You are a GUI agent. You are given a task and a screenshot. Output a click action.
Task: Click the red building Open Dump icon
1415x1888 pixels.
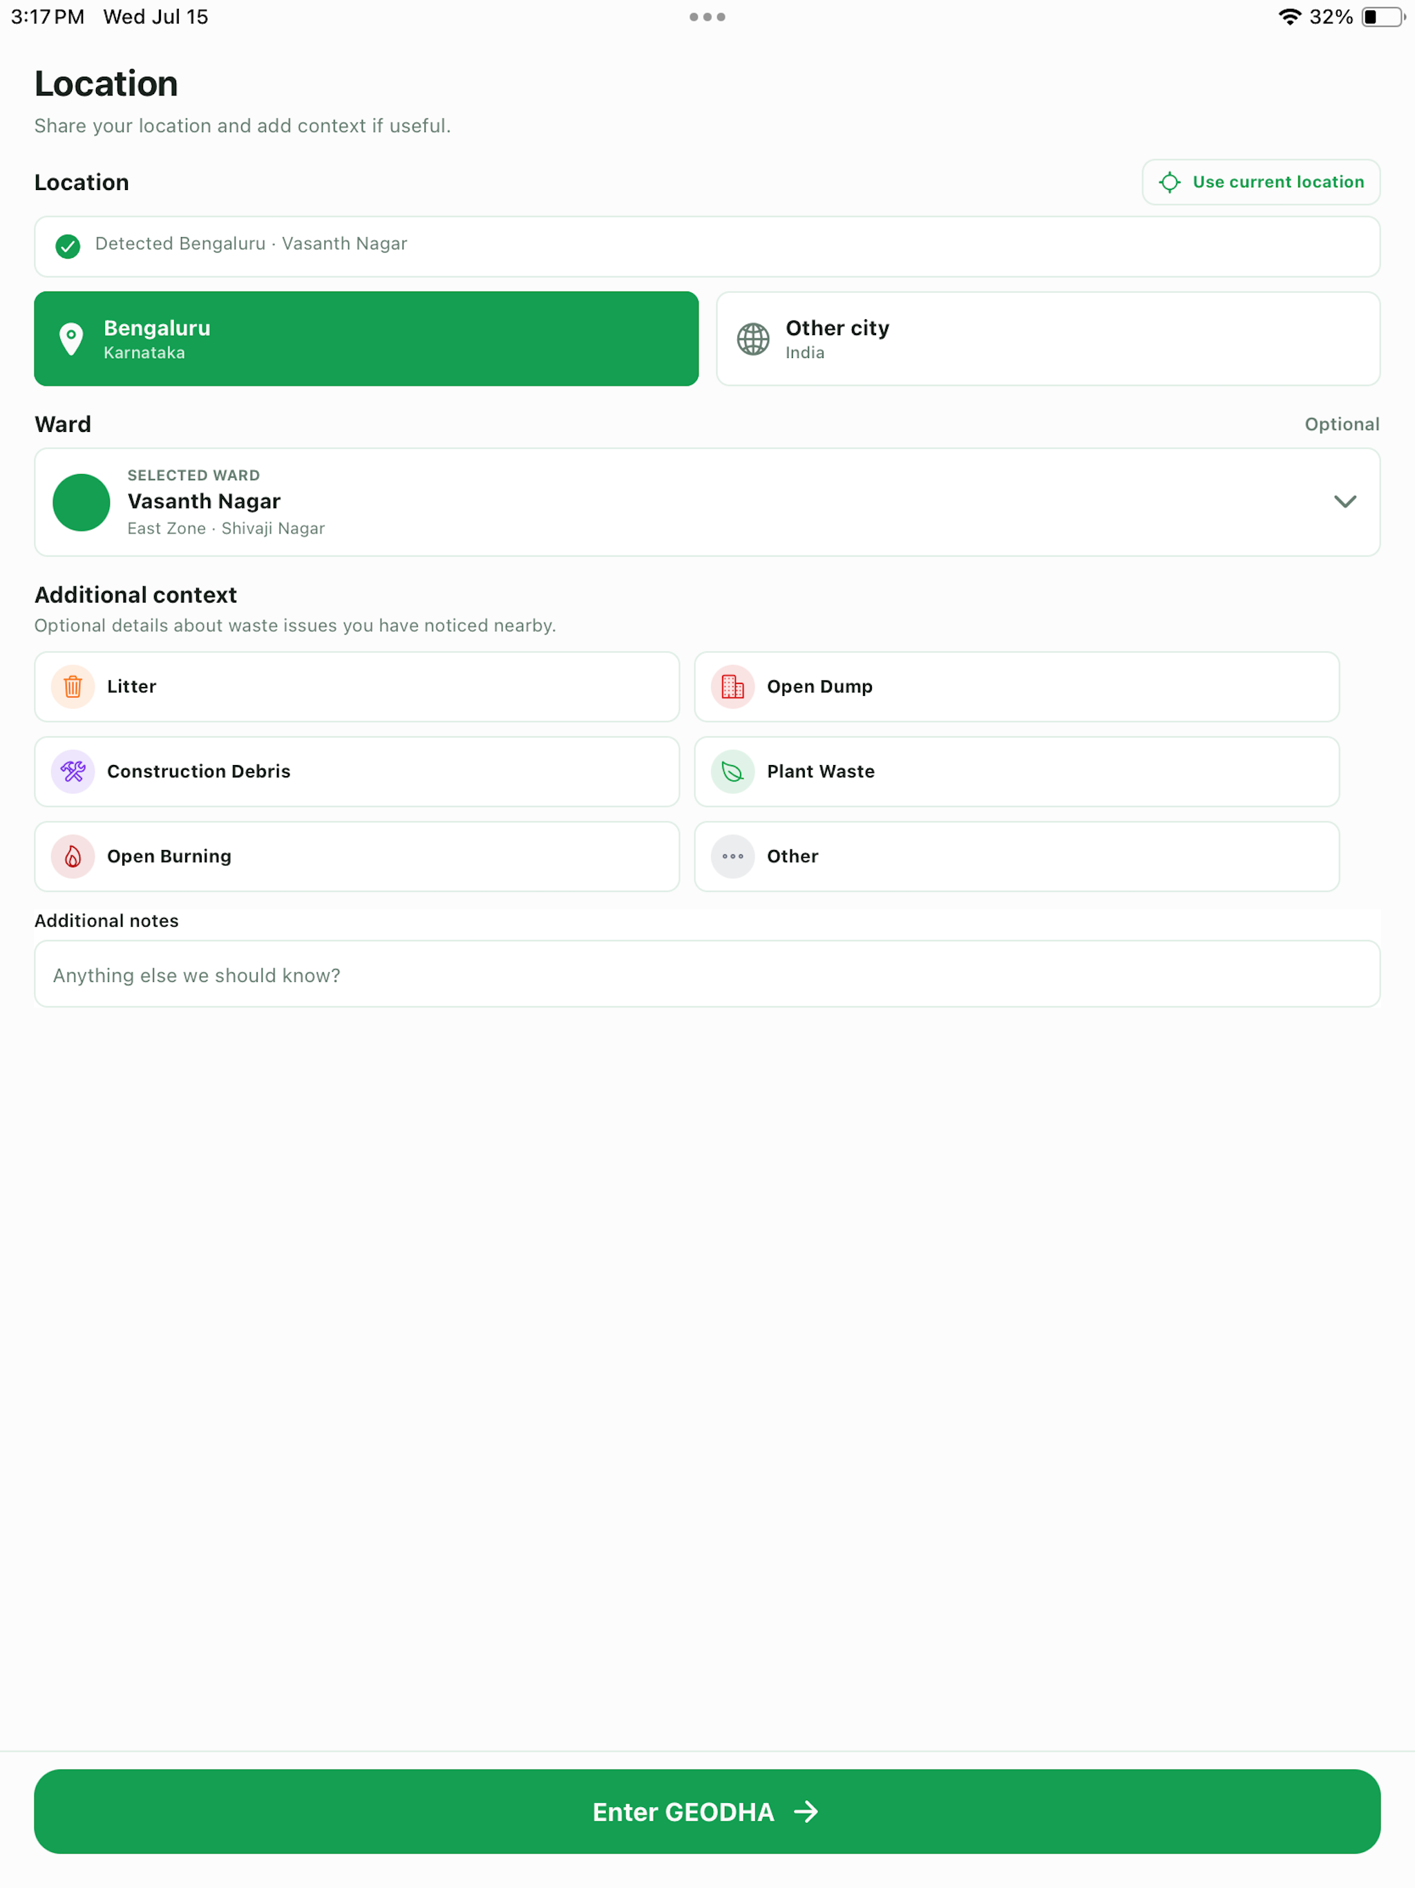733,687
